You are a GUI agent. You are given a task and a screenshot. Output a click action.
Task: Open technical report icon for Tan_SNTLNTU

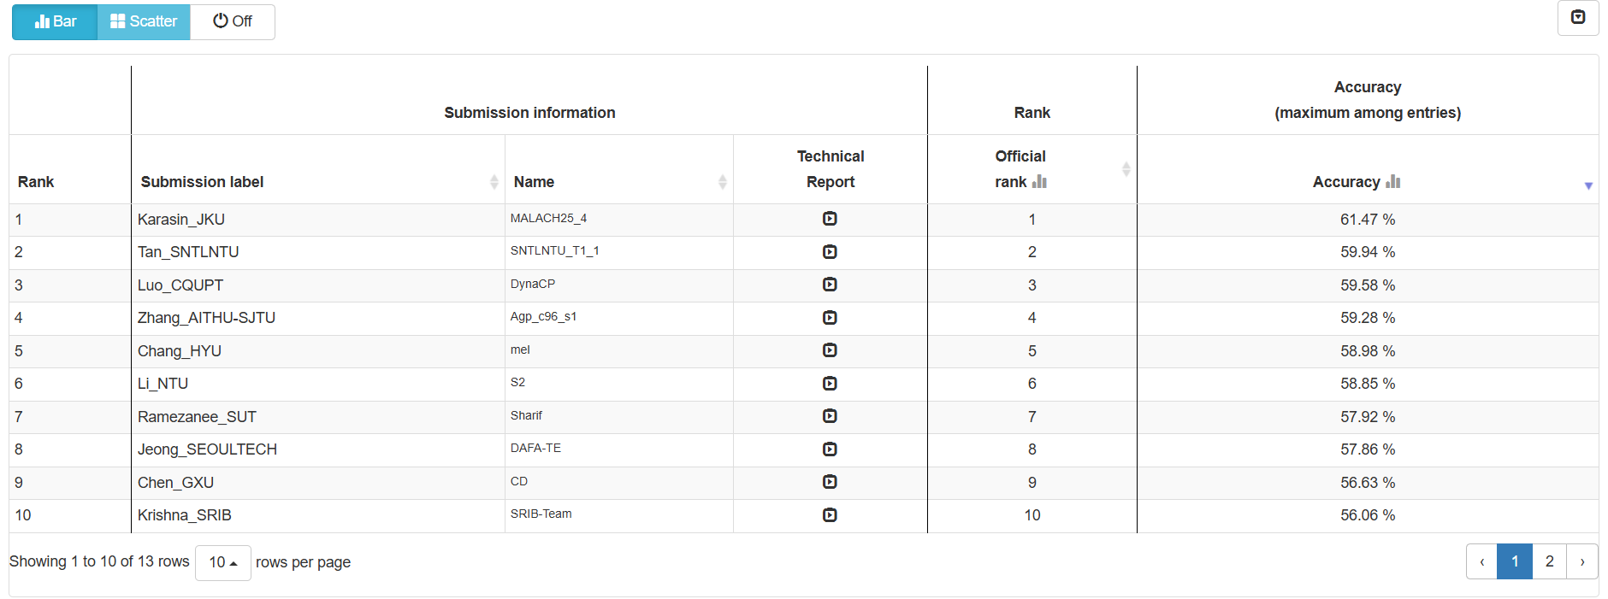[x=830, y=252]
